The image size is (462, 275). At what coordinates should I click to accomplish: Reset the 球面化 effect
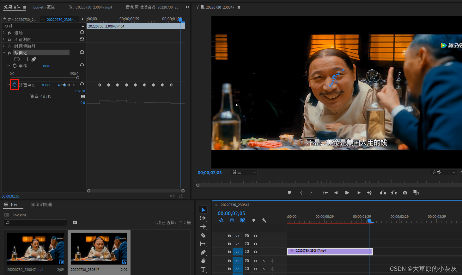[x=82, y=52]
